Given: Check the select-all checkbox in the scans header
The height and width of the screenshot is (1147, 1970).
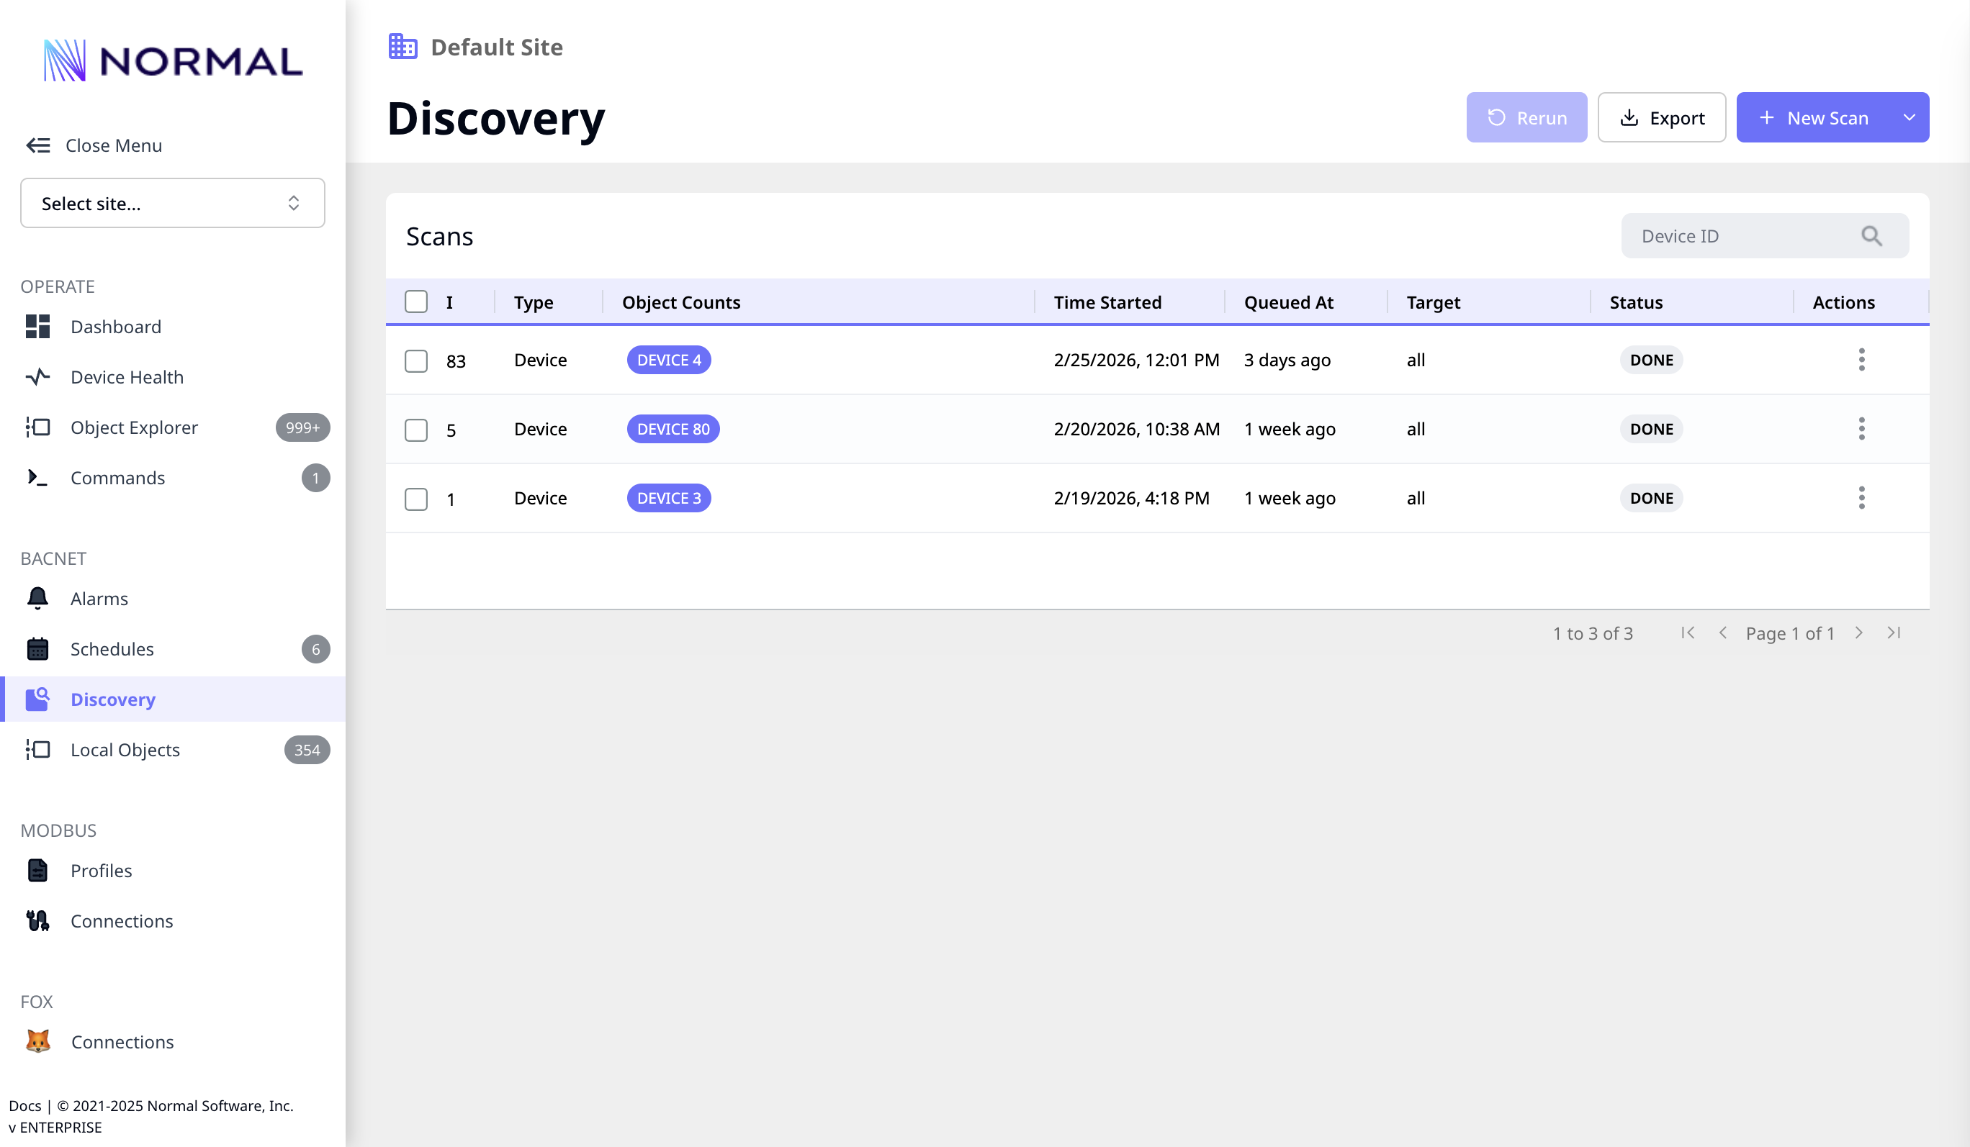Looking at the screenshot, I should (416, 301).
